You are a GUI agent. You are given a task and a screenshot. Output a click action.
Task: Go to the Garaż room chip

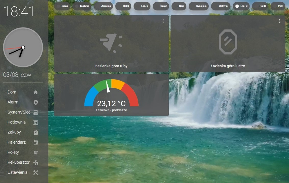[161, 6]
